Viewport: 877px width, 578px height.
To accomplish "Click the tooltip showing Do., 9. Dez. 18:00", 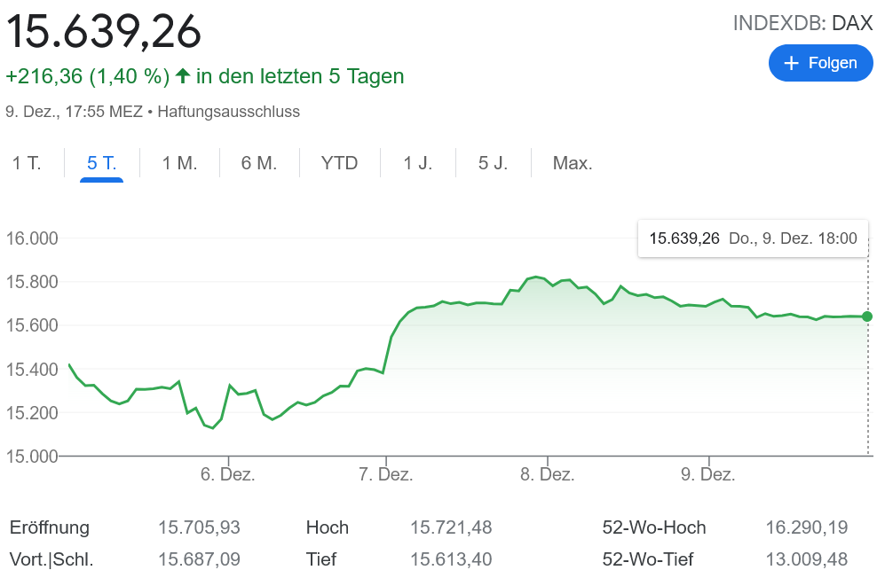I will coord(752,238).
